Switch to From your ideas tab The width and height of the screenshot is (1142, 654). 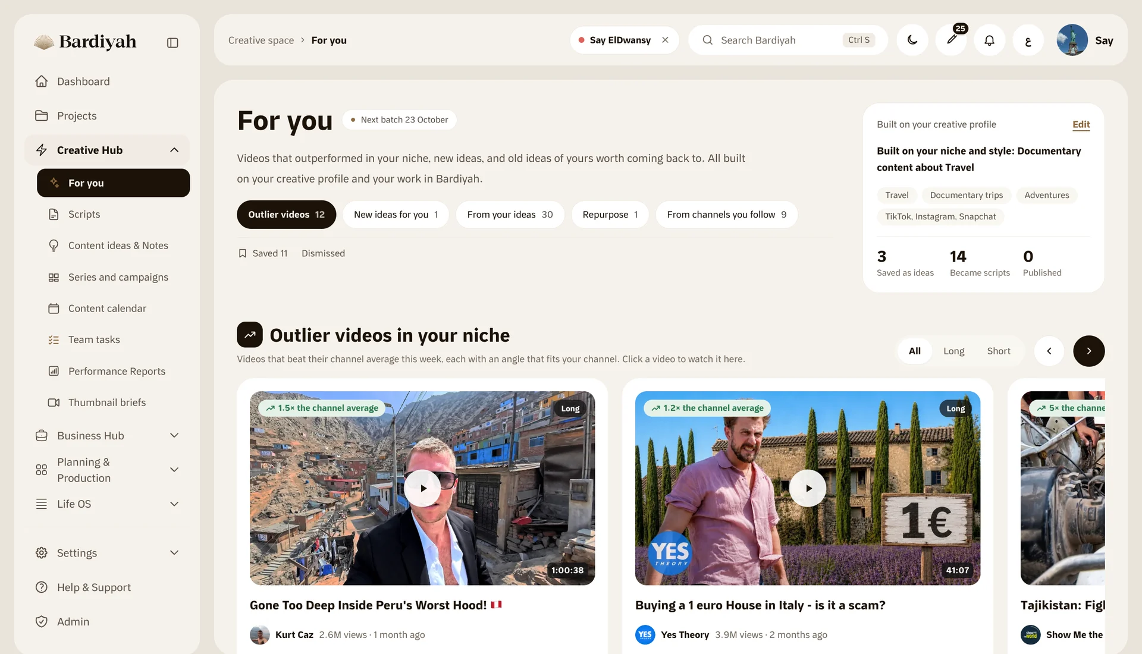tap(510, 215)
